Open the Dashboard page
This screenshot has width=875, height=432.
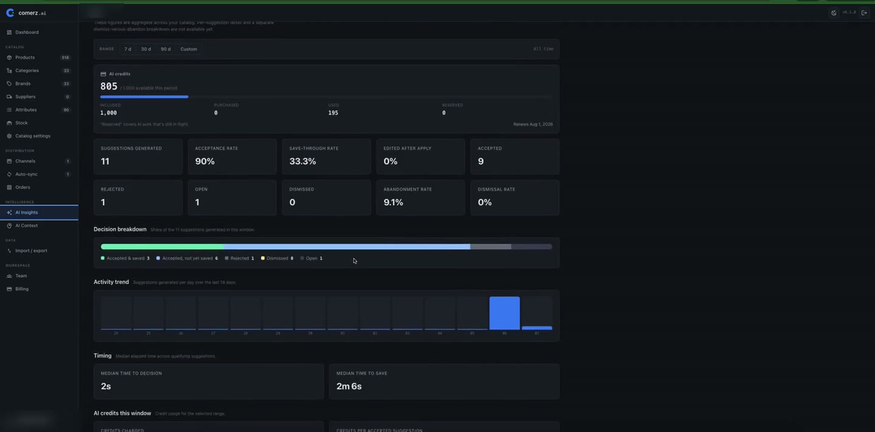(x=39, y=32)
